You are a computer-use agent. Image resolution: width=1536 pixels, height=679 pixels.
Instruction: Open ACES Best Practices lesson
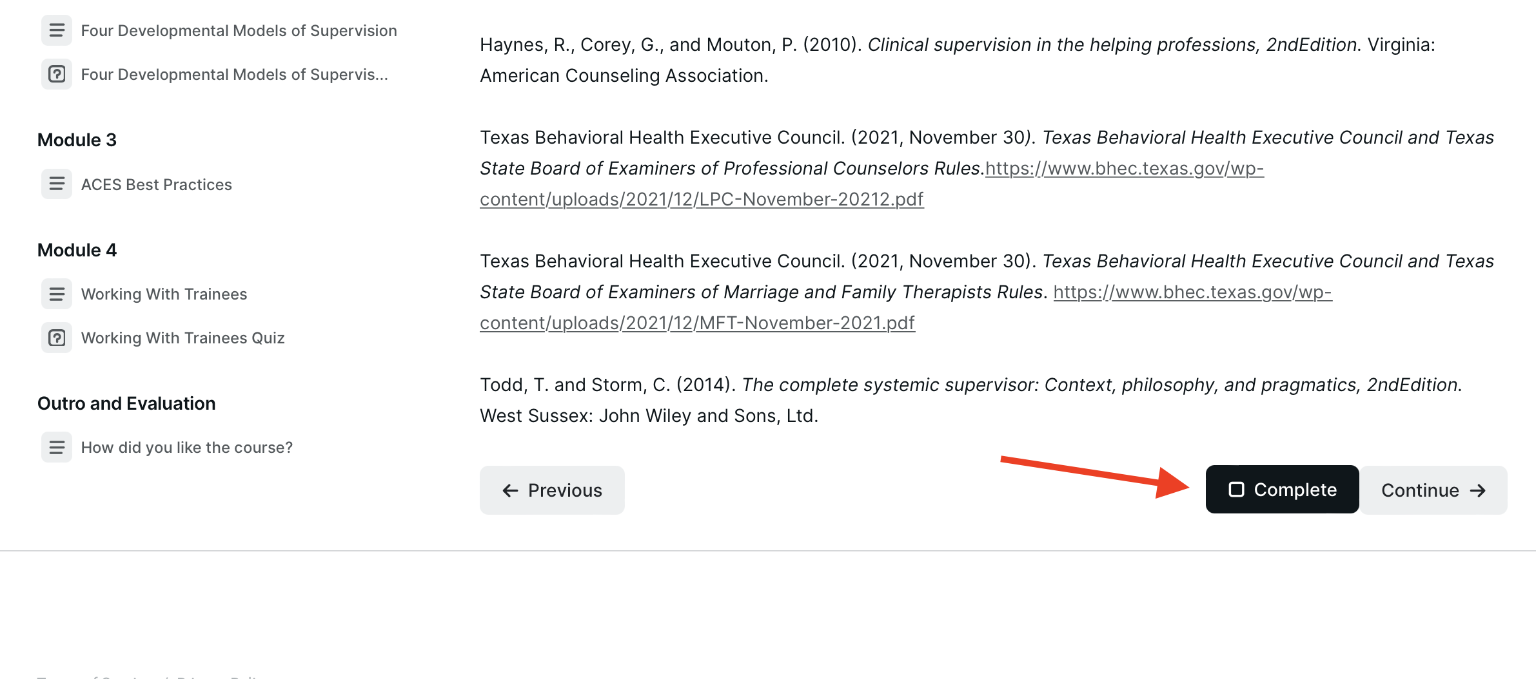pos(156,185)
